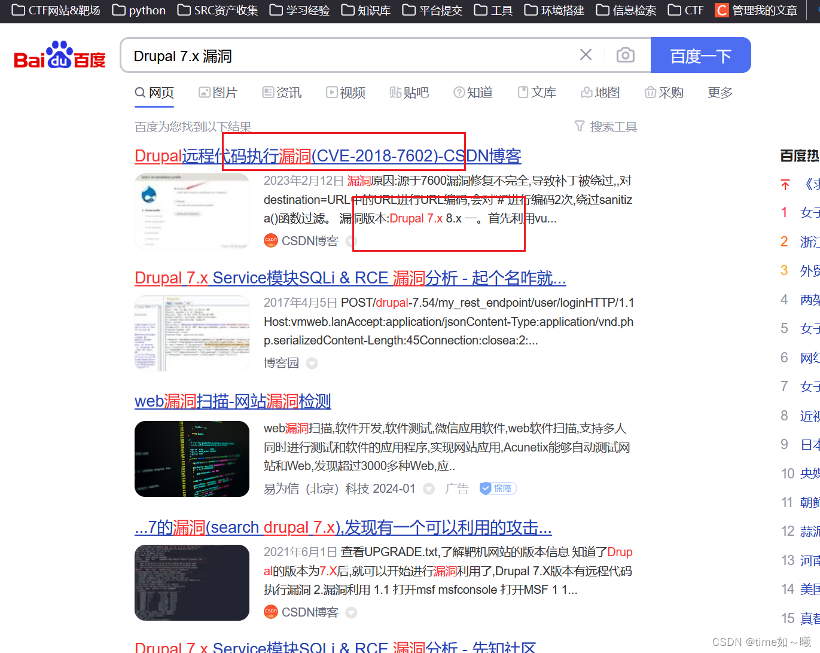Open the python bookmark folder
Viewport: 820px width, 653px height.
(139, 10)
